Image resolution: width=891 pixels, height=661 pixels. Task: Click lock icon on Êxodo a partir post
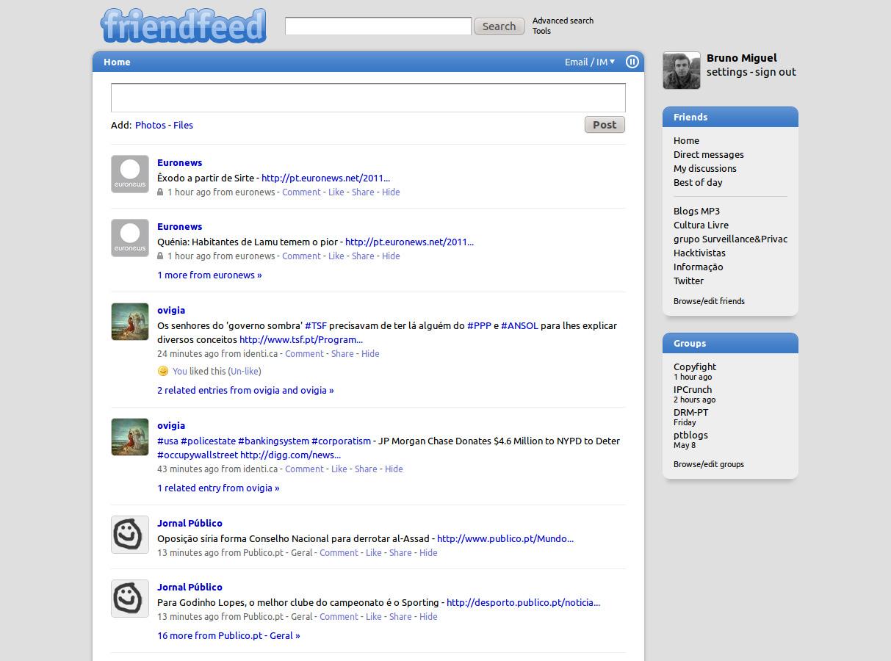[x=160, y=192]
